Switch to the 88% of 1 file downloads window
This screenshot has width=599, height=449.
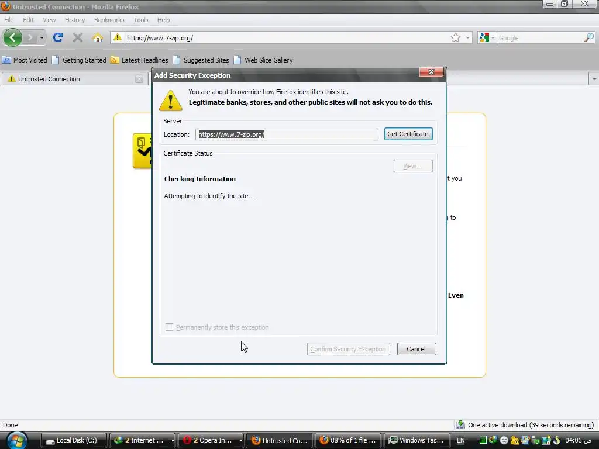pos(349,440)
